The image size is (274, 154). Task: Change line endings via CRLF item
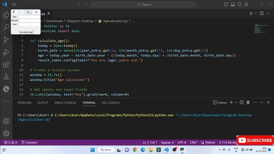(193, 142)
